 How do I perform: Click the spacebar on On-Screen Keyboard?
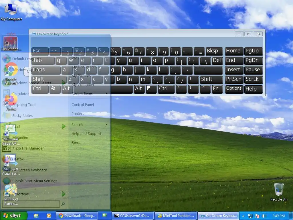(x=103, y=89)
